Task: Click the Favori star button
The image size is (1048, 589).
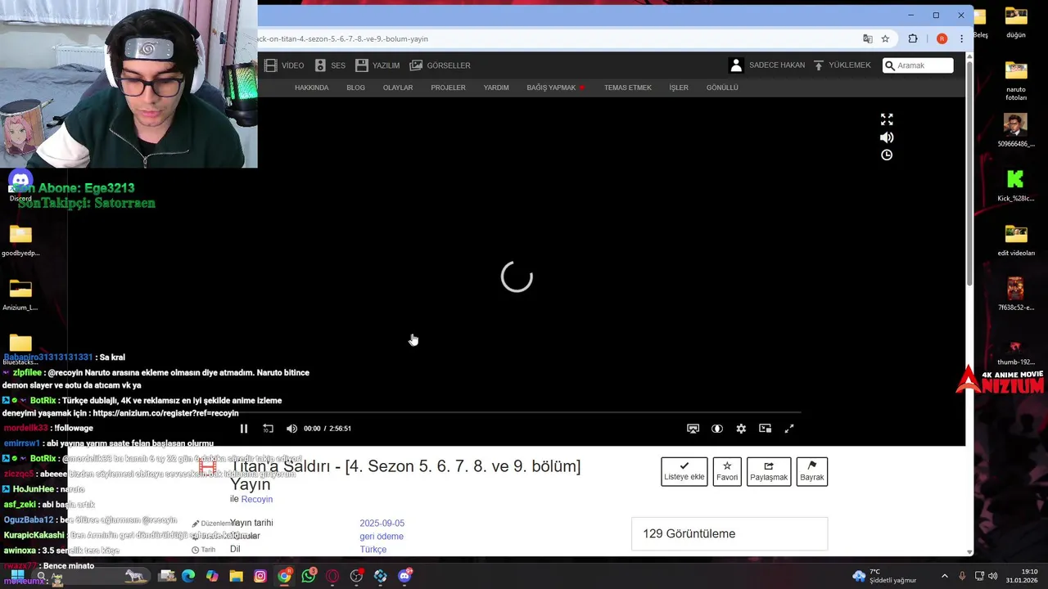Action: (727, 471)
